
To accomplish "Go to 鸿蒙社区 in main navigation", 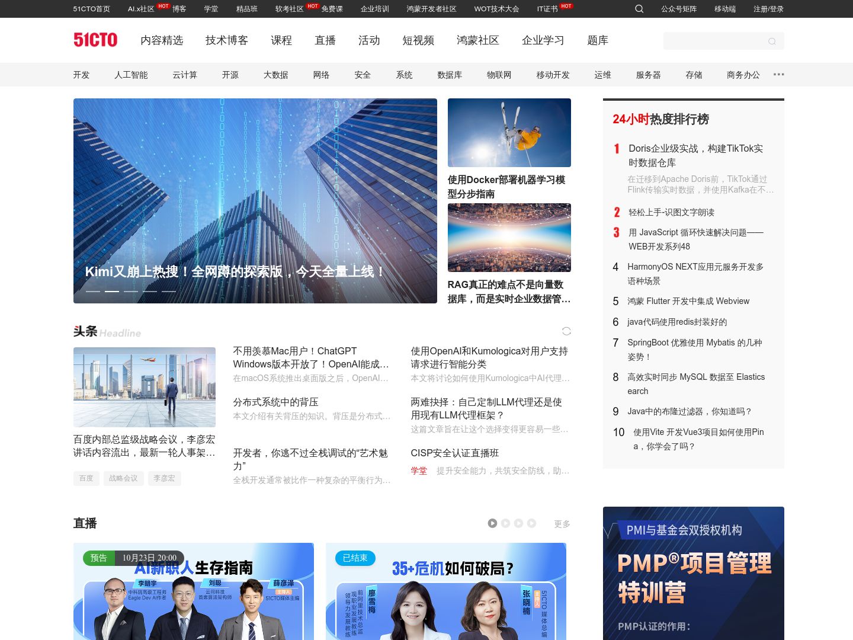I will [478, 40].
